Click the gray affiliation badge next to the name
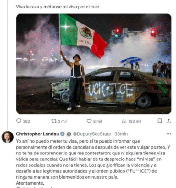This screenshot has height=188, width=176. [69, 134]
